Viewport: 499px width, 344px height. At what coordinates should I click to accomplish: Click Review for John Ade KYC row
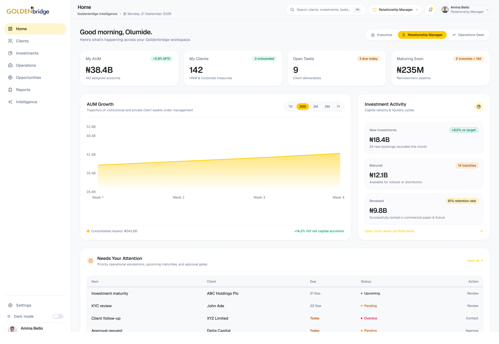[473, 306]
